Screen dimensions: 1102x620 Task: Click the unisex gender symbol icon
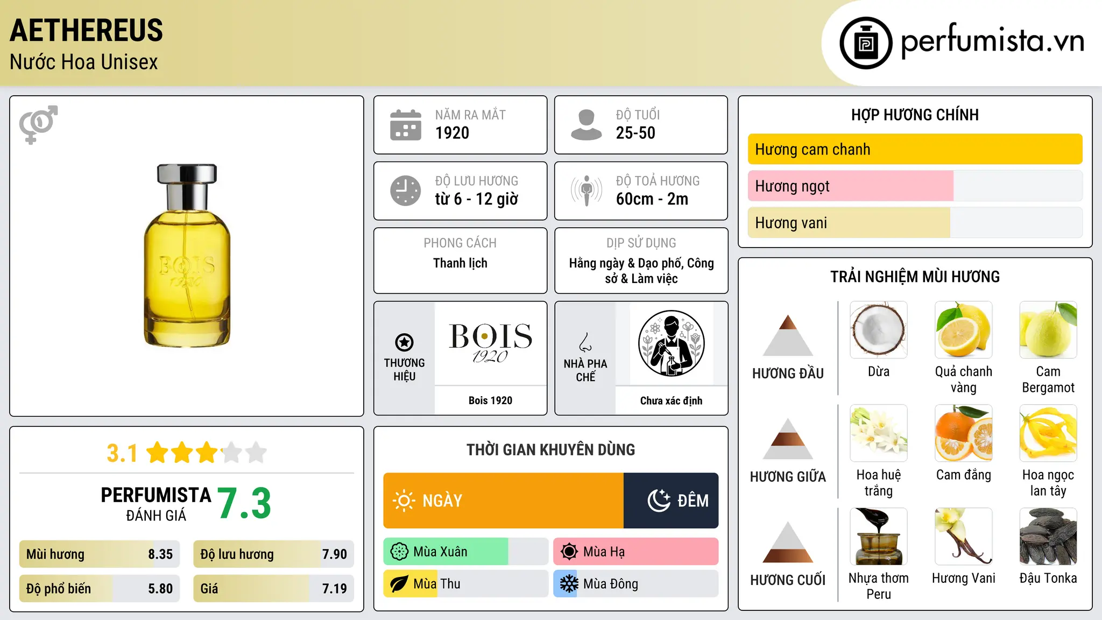click(38, 124)
